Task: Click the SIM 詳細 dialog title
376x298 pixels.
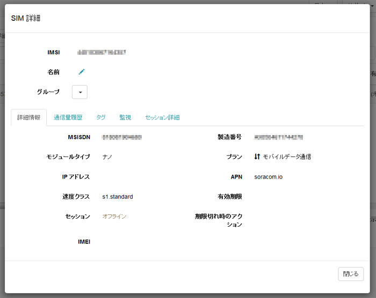Action: click(26, 18)
